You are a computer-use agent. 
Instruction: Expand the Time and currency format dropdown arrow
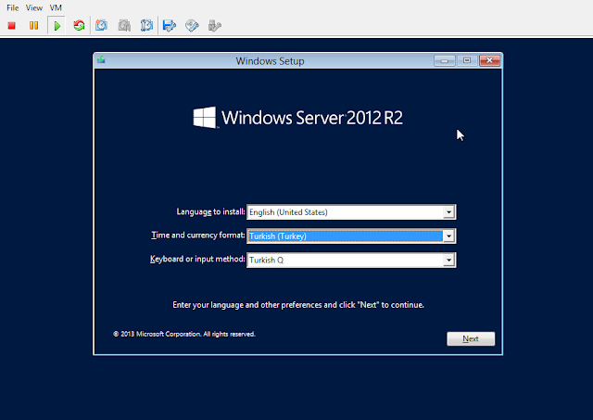[448, 236]
